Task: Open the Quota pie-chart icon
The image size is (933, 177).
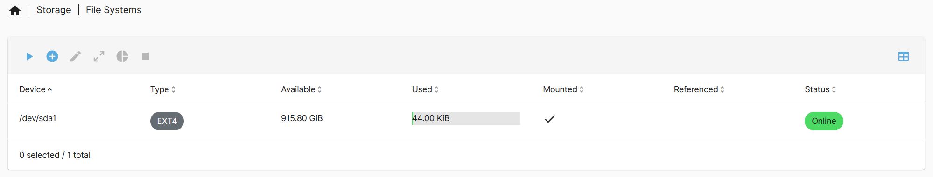Action: tap(122, 56)
